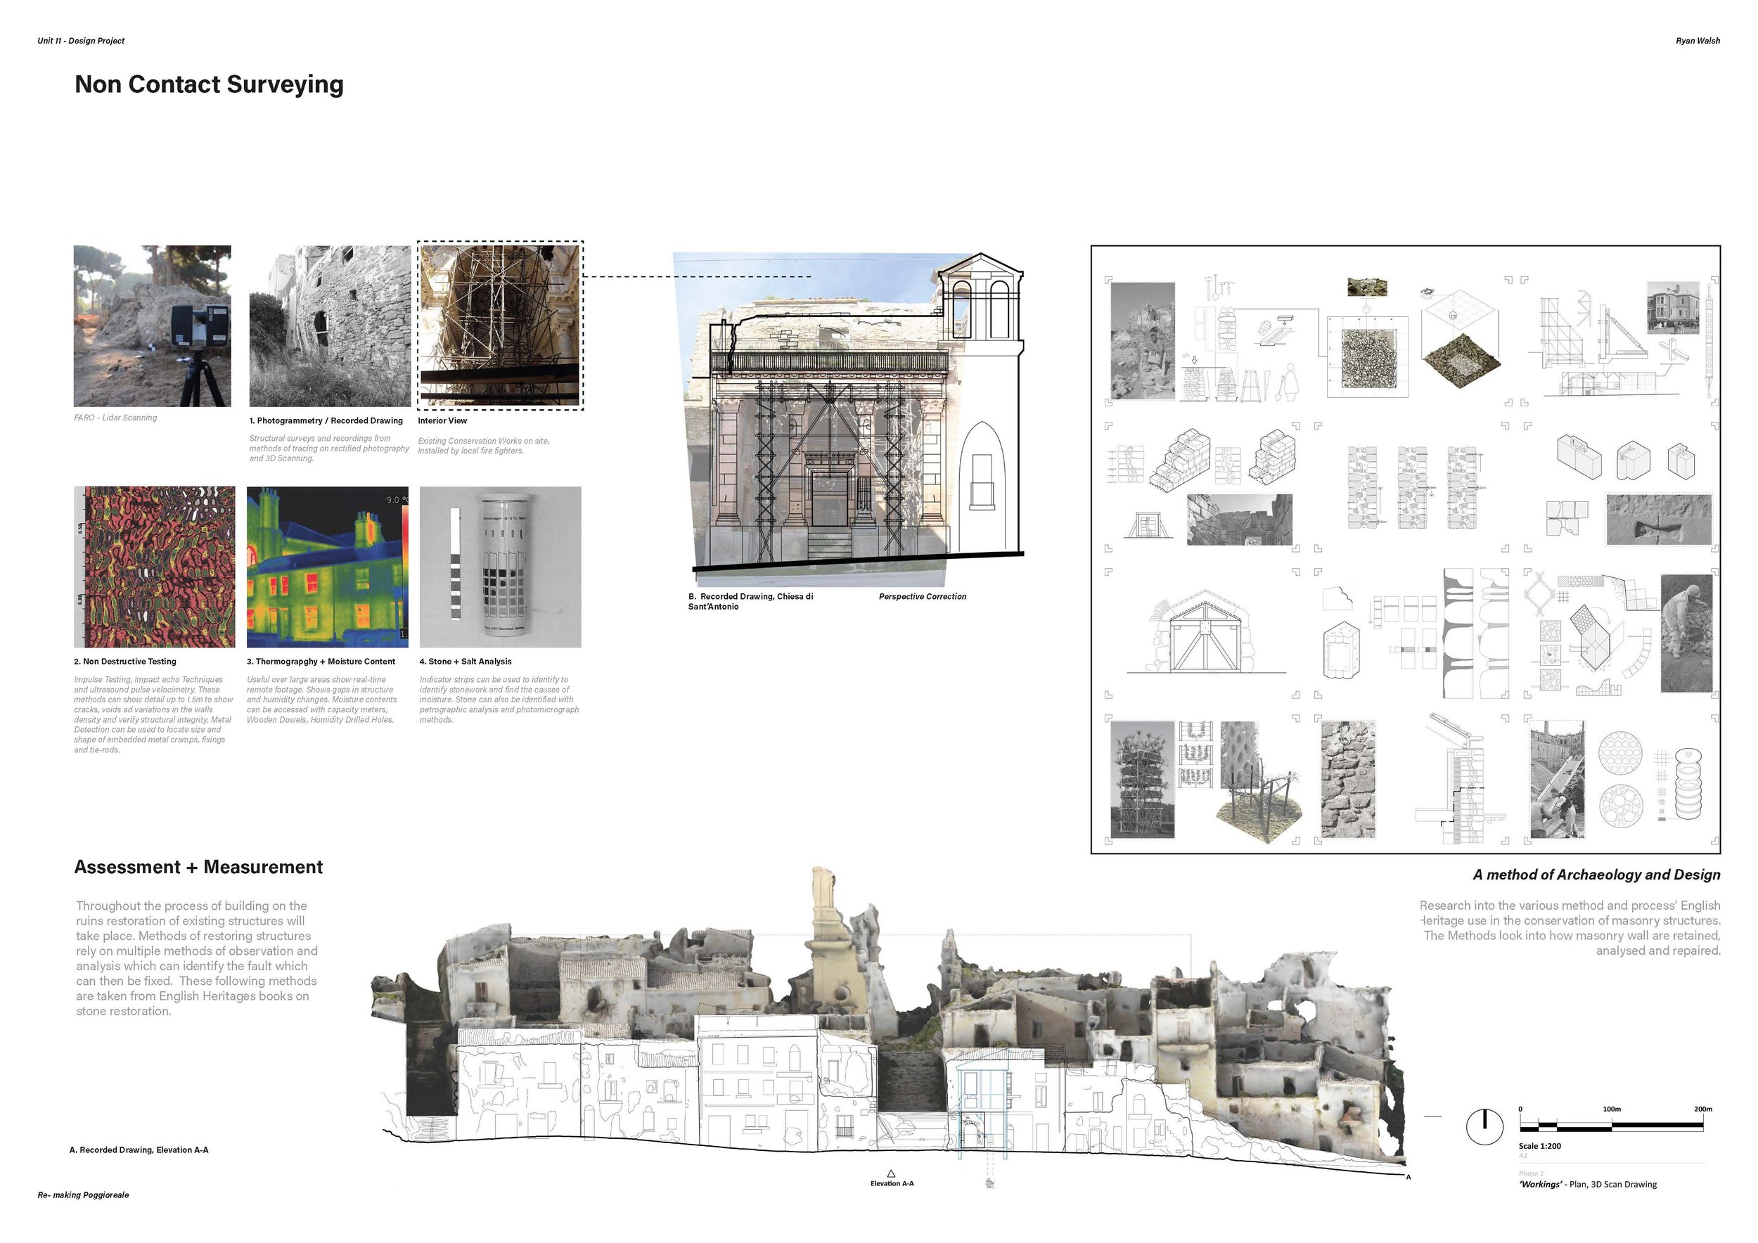Open the Non Destructive Testing pattern image
Screen dimensions: 1758x1243
click(x=155, y=567)
